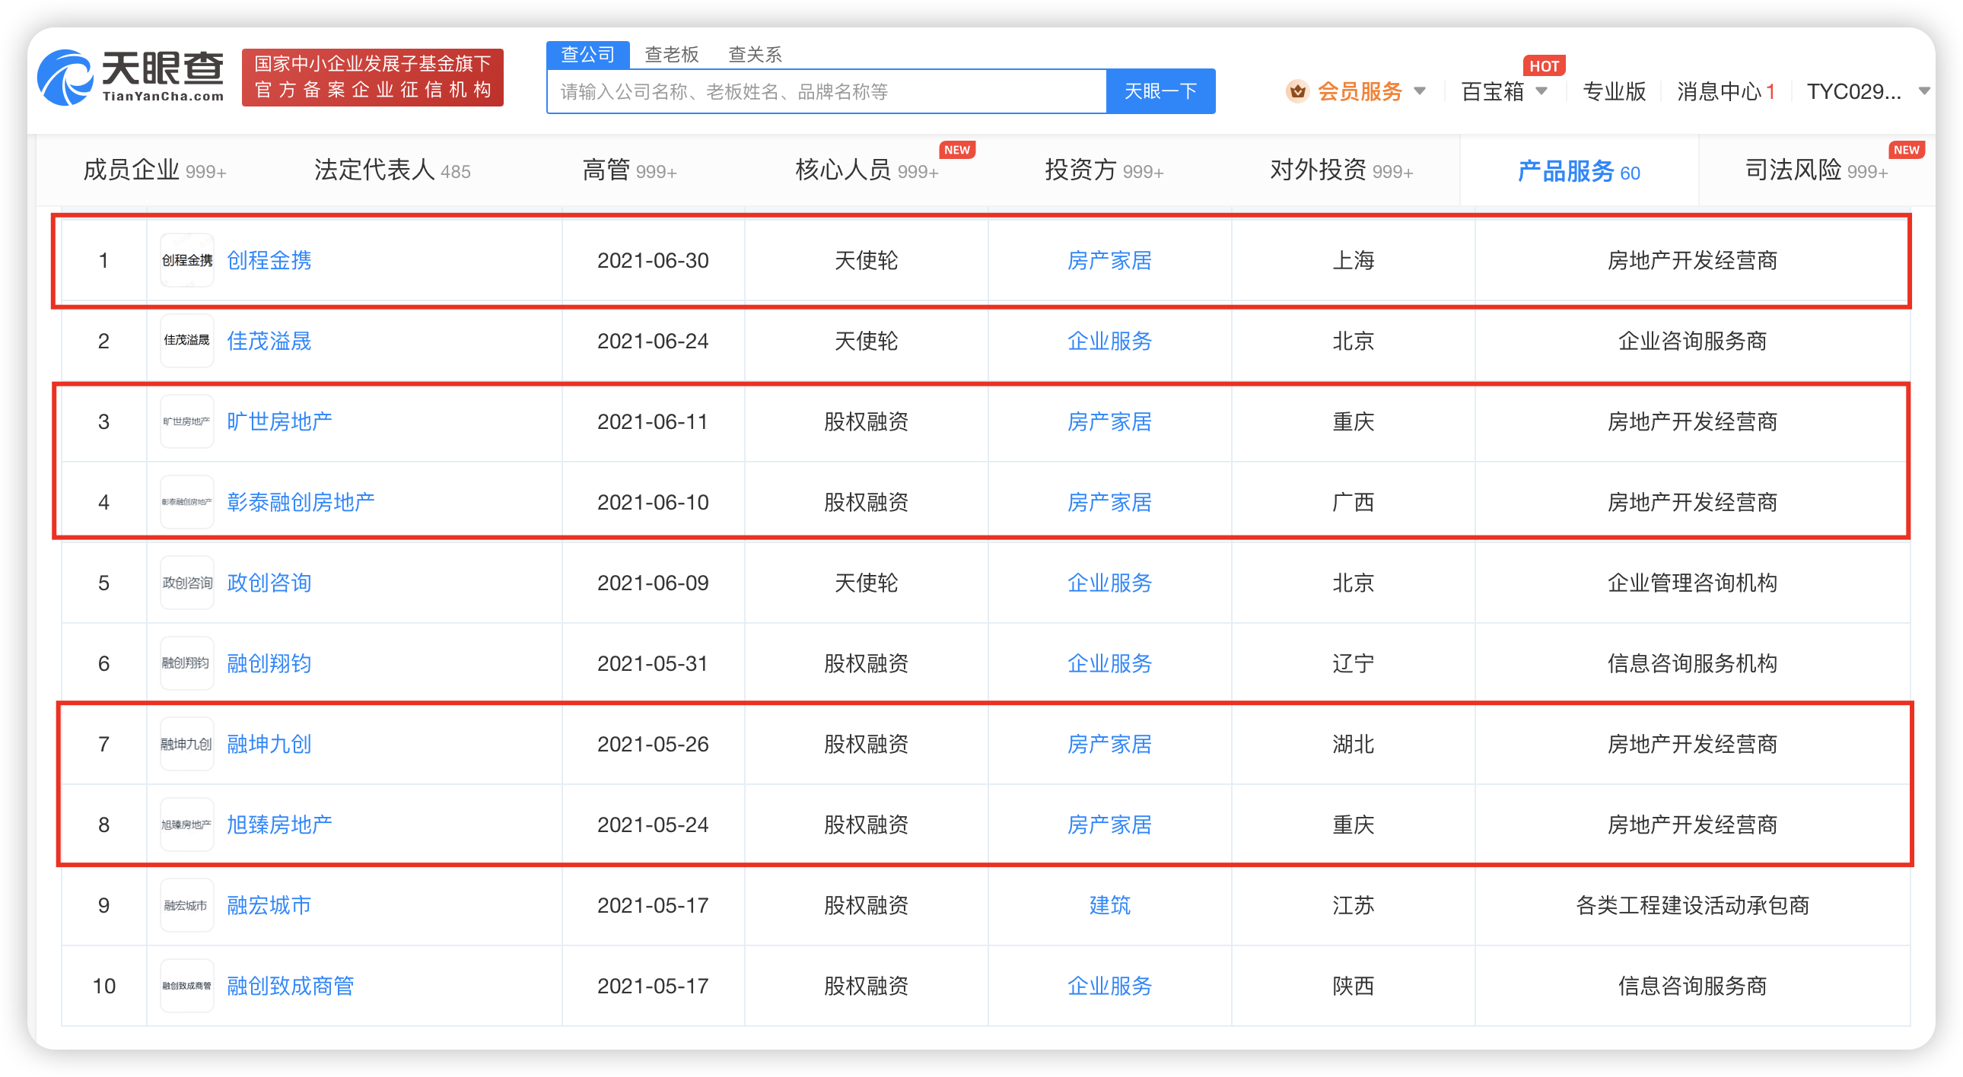Switch to the 查关系 search tab
Screen dimensions: 1963x1077
pos(755,55)
